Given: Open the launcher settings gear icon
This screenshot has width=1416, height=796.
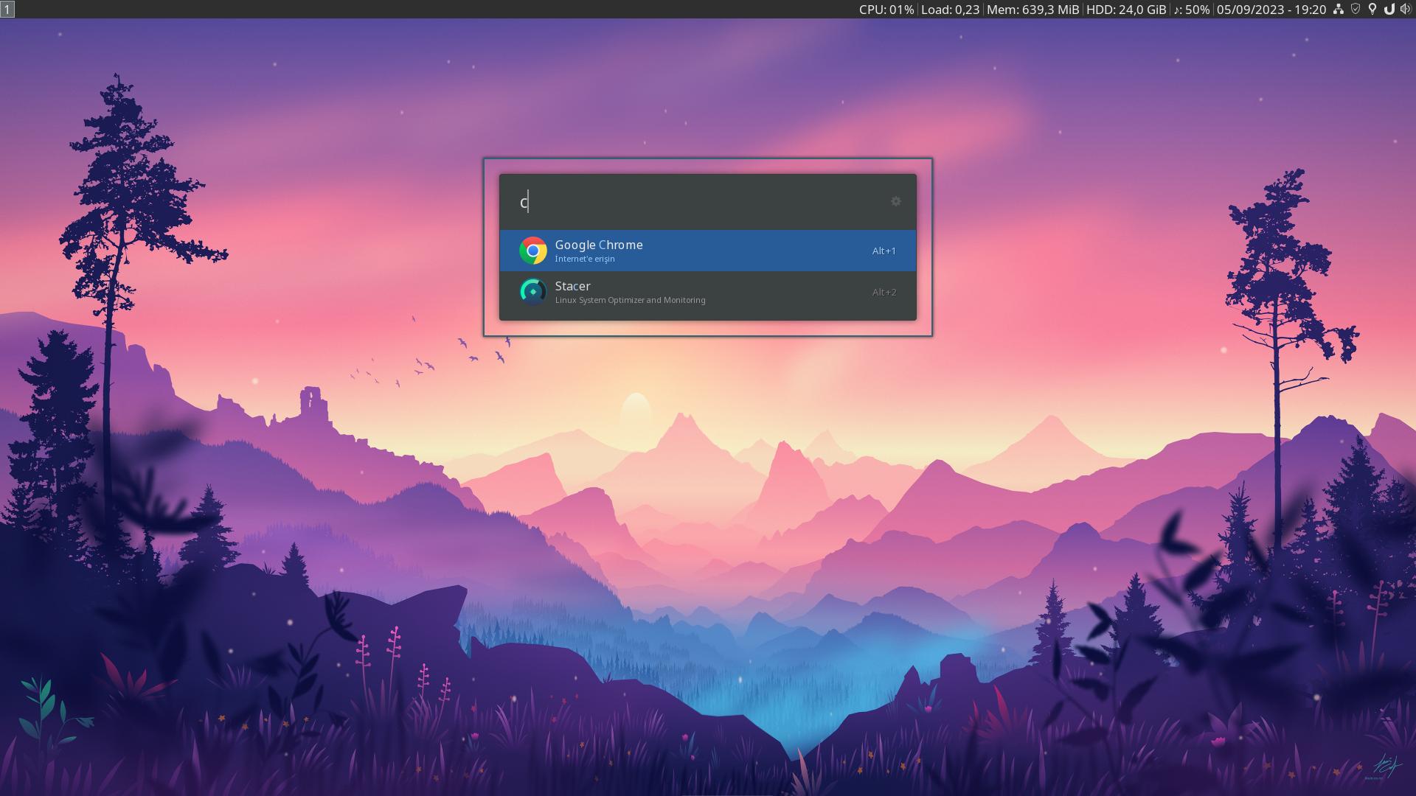Looking at the screenshot, I should (x=895, y=201).
